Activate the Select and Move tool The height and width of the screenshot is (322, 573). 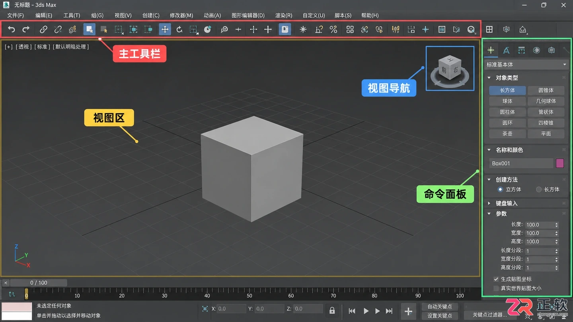(x=165, y=29)
